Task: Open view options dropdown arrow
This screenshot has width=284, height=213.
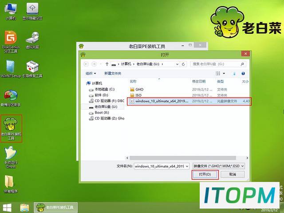Action: (224, 73)
